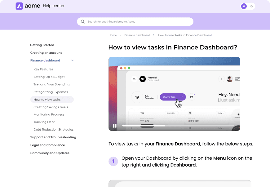Pause the dashboard preview video
The height and width of the screenshot is (187, 270).
click(x=114, y=126)
